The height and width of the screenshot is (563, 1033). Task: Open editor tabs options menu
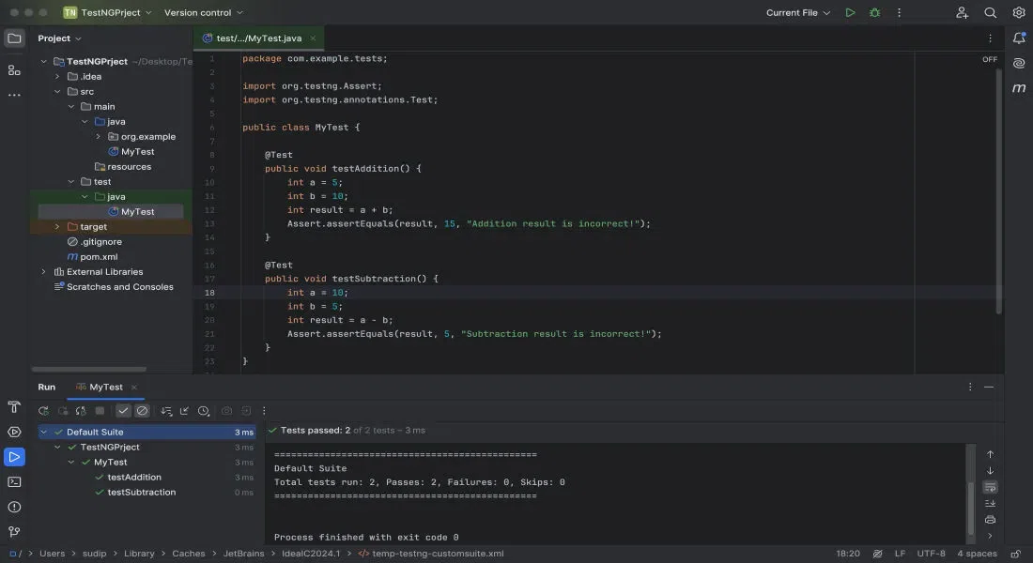point(990,38)
